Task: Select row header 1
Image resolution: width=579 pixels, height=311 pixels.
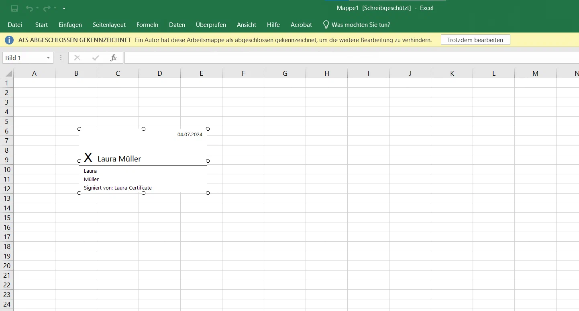Action: click(6, 83)
